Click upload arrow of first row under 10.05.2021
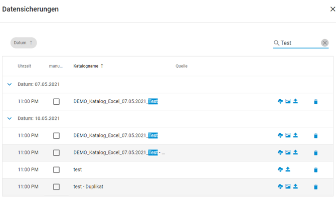The height and width of the screenshot is (198, 336). (295, 135)
